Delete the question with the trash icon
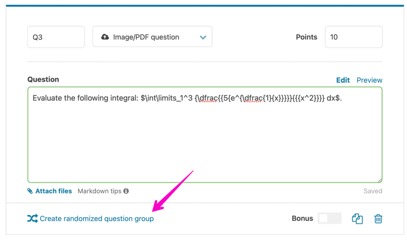The image size is (407, 240). pyautogui.click(x=378, y=218)
